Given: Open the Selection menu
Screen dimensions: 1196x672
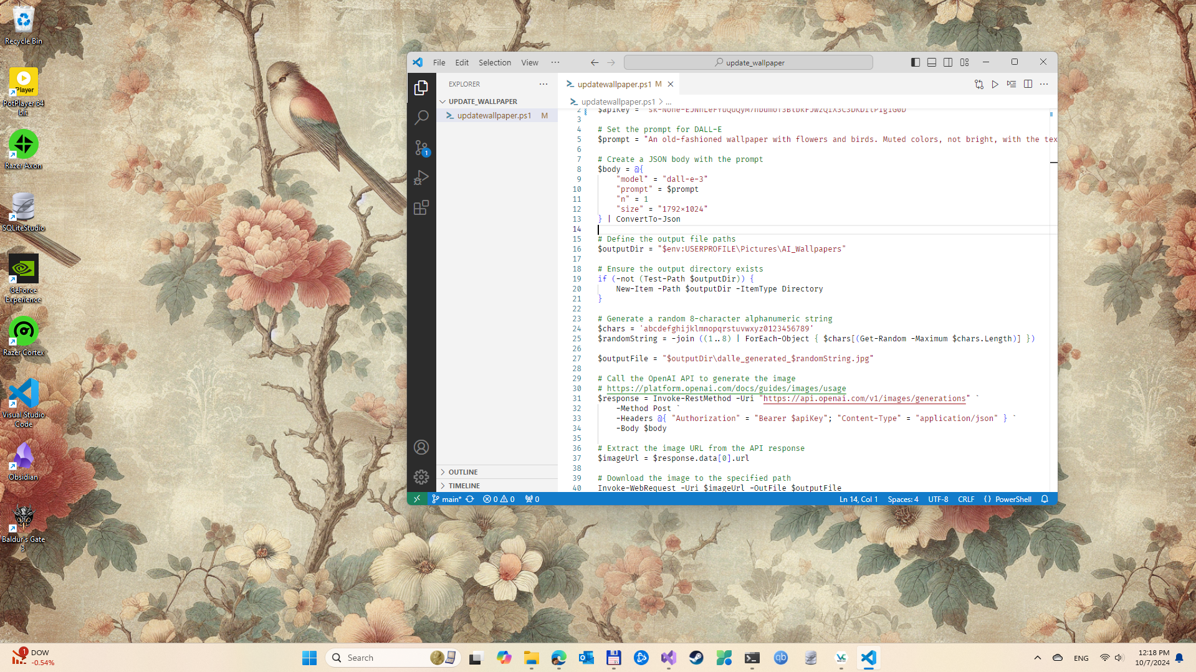Looking at the screenshot, I should (494, 62).
